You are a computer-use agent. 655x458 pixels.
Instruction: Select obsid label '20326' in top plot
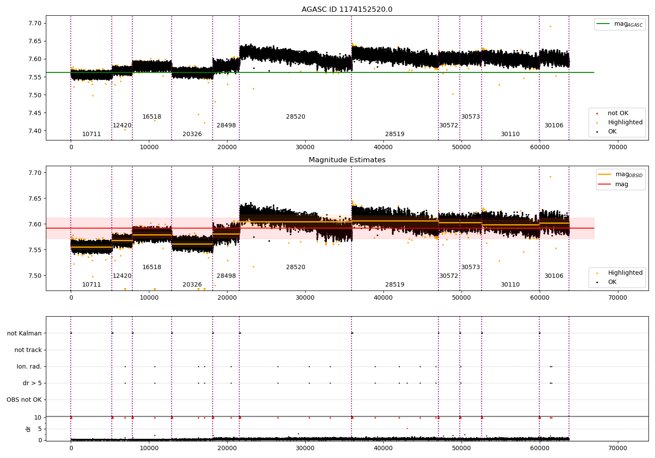(x=192, y=134)
